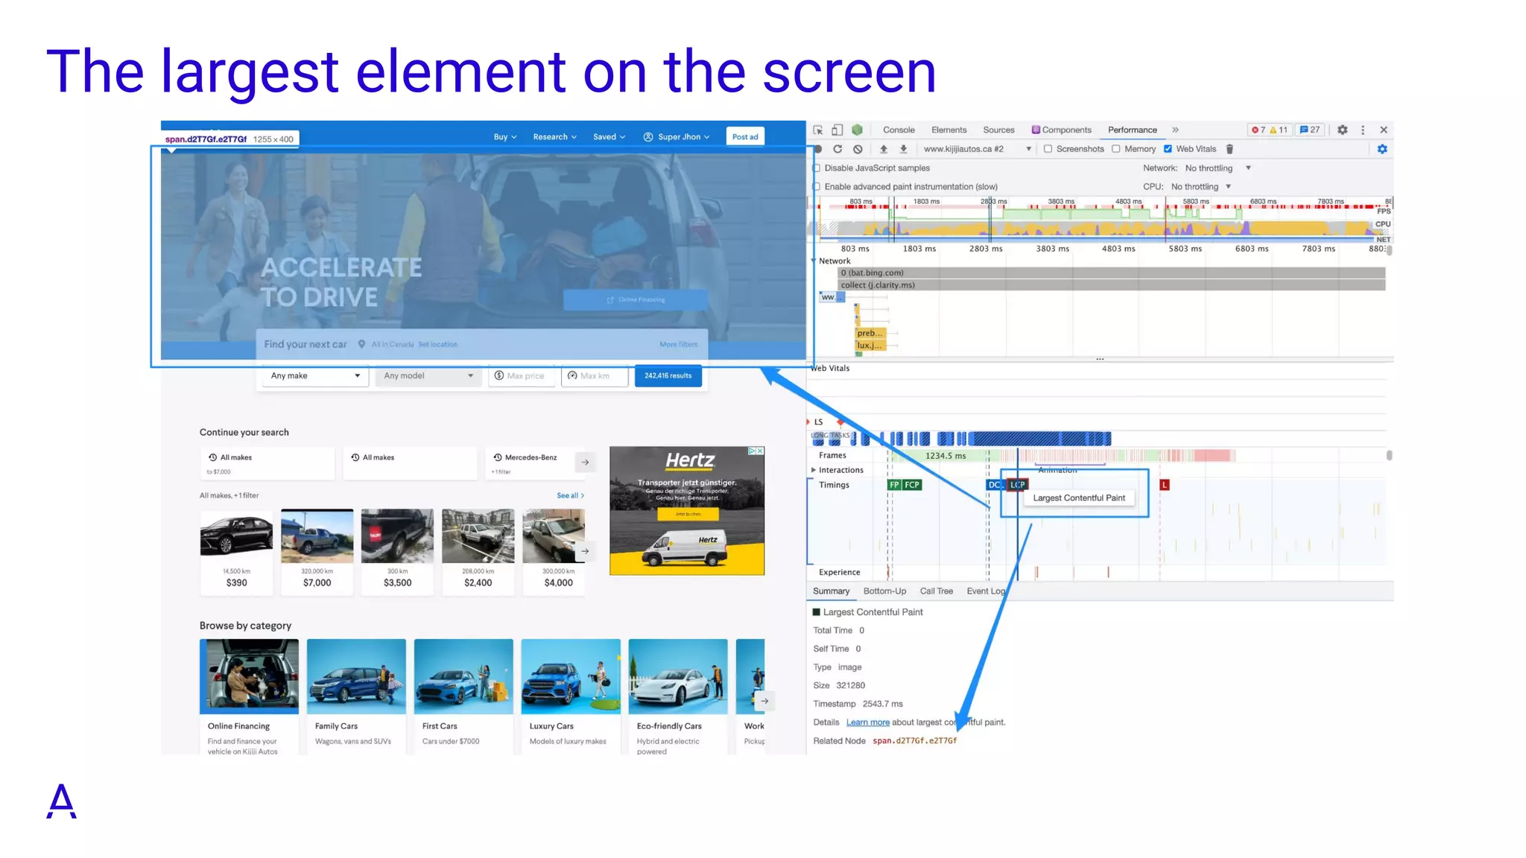Load a profile with upload arrow

click(884, 149)
